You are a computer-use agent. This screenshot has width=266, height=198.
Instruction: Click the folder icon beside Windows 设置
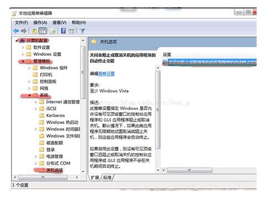[29, 54]
